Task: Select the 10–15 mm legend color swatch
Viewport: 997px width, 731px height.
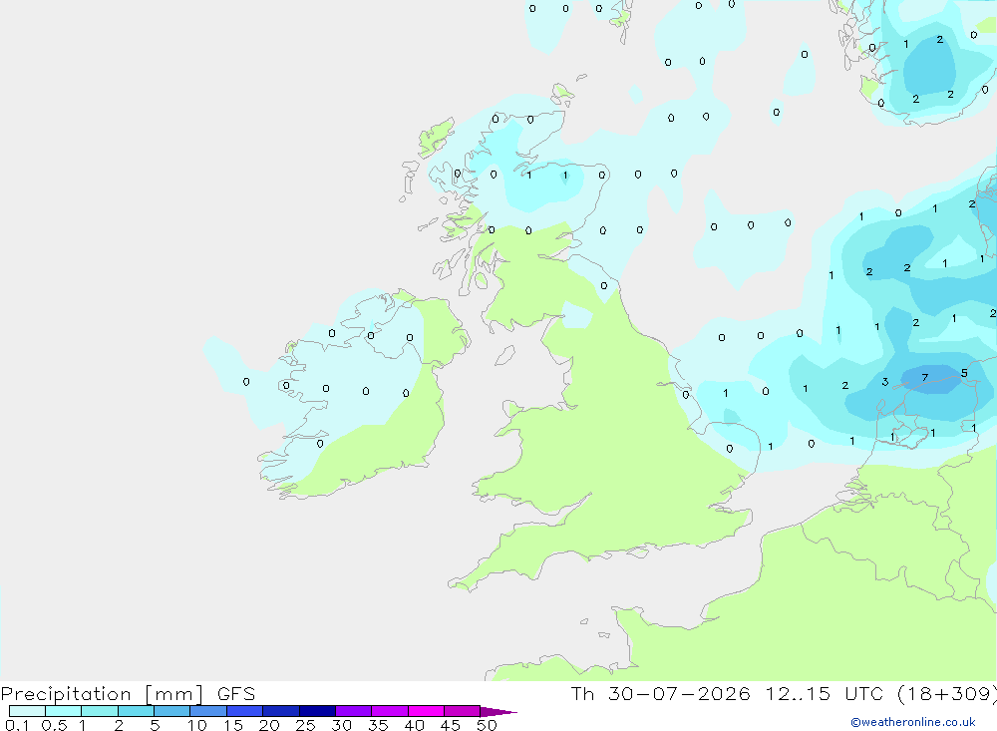Action: pyautogui.click(x=208, y=711)
